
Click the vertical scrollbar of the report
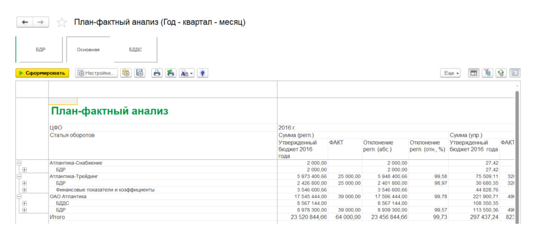click(517, 150)
